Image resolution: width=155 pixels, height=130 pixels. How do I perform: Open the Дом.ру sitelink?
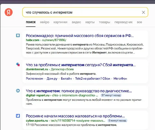pyautogui.click(x=52, y=78)
